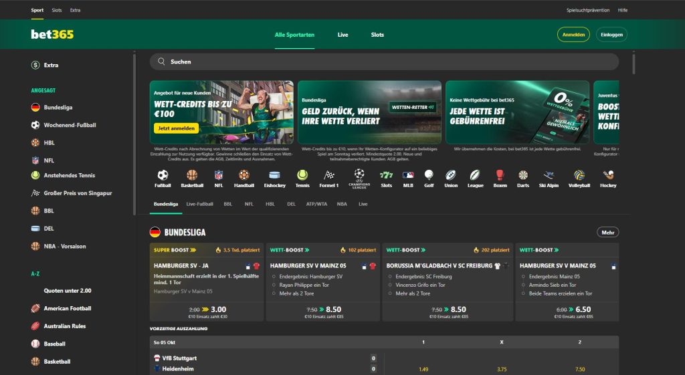The height and width of the screenshot is (375, 685).
Task: Open the Wetten-Retter Bundesliga banner
Action: [x=369, y=112]
